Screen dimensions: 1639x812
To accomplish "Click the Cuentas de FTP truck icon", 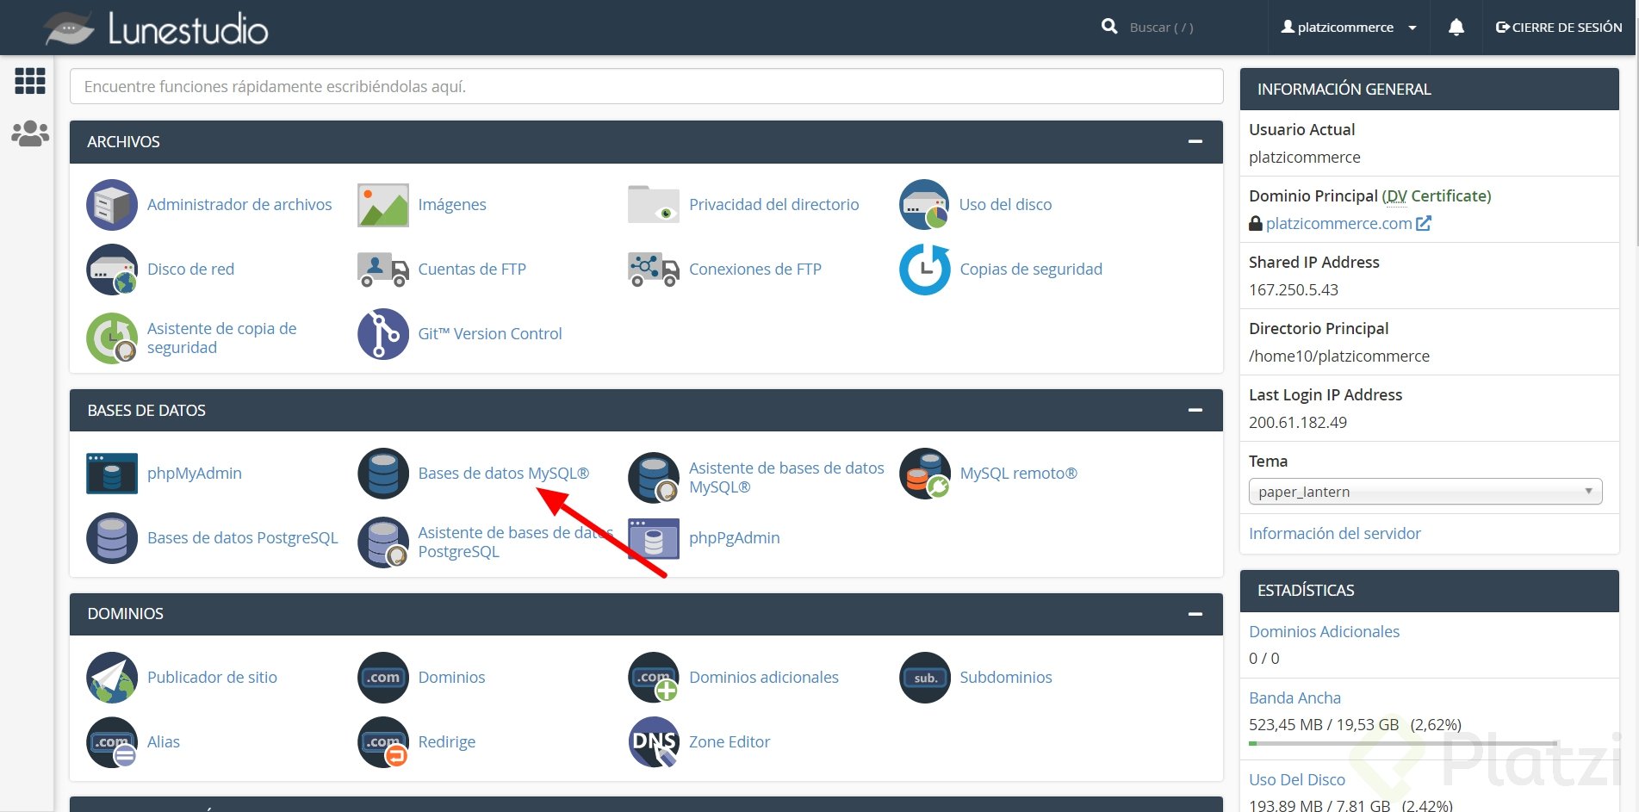I will pos(383,270).
